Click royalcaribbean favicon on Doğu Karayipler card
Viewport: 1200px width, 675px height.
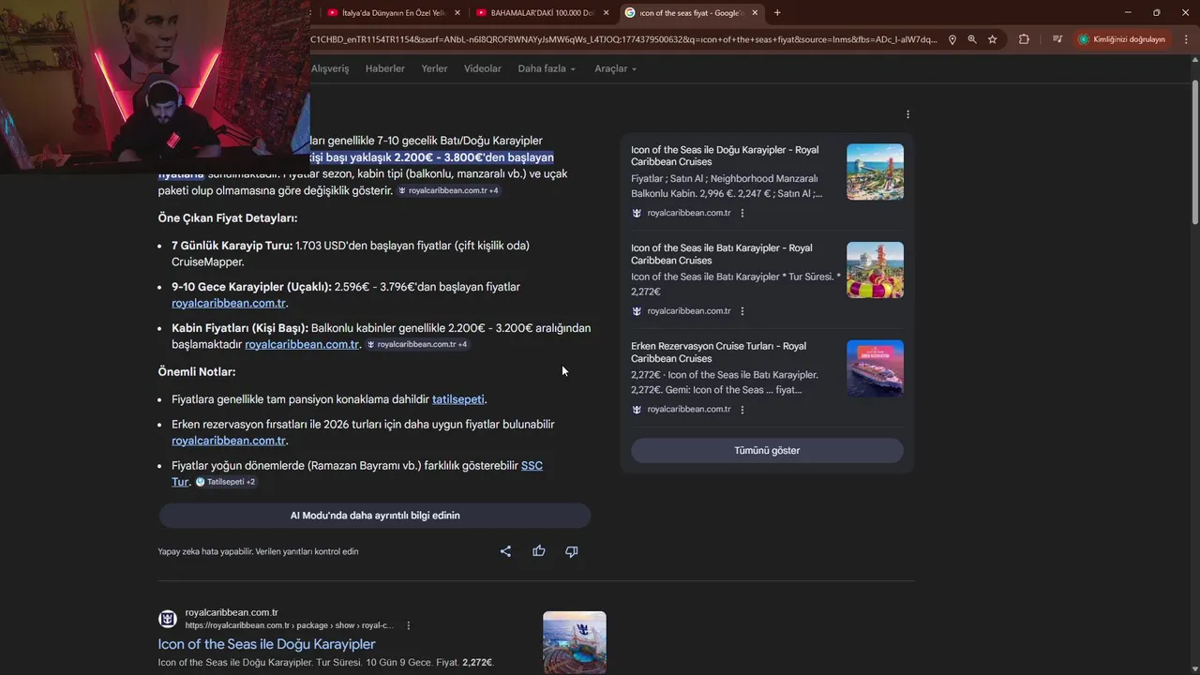(x=637, y=213)
